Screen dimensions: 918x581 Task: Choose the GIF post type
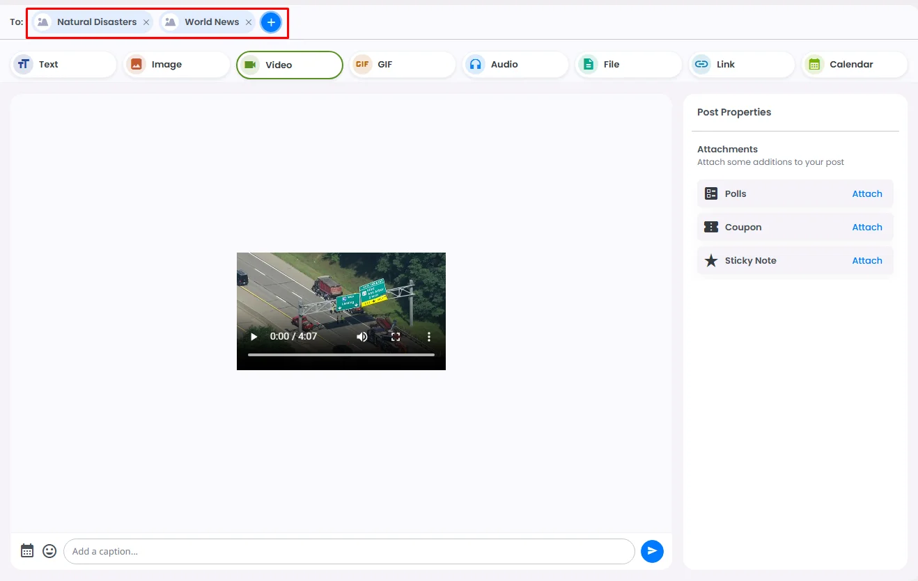[402, 65]
